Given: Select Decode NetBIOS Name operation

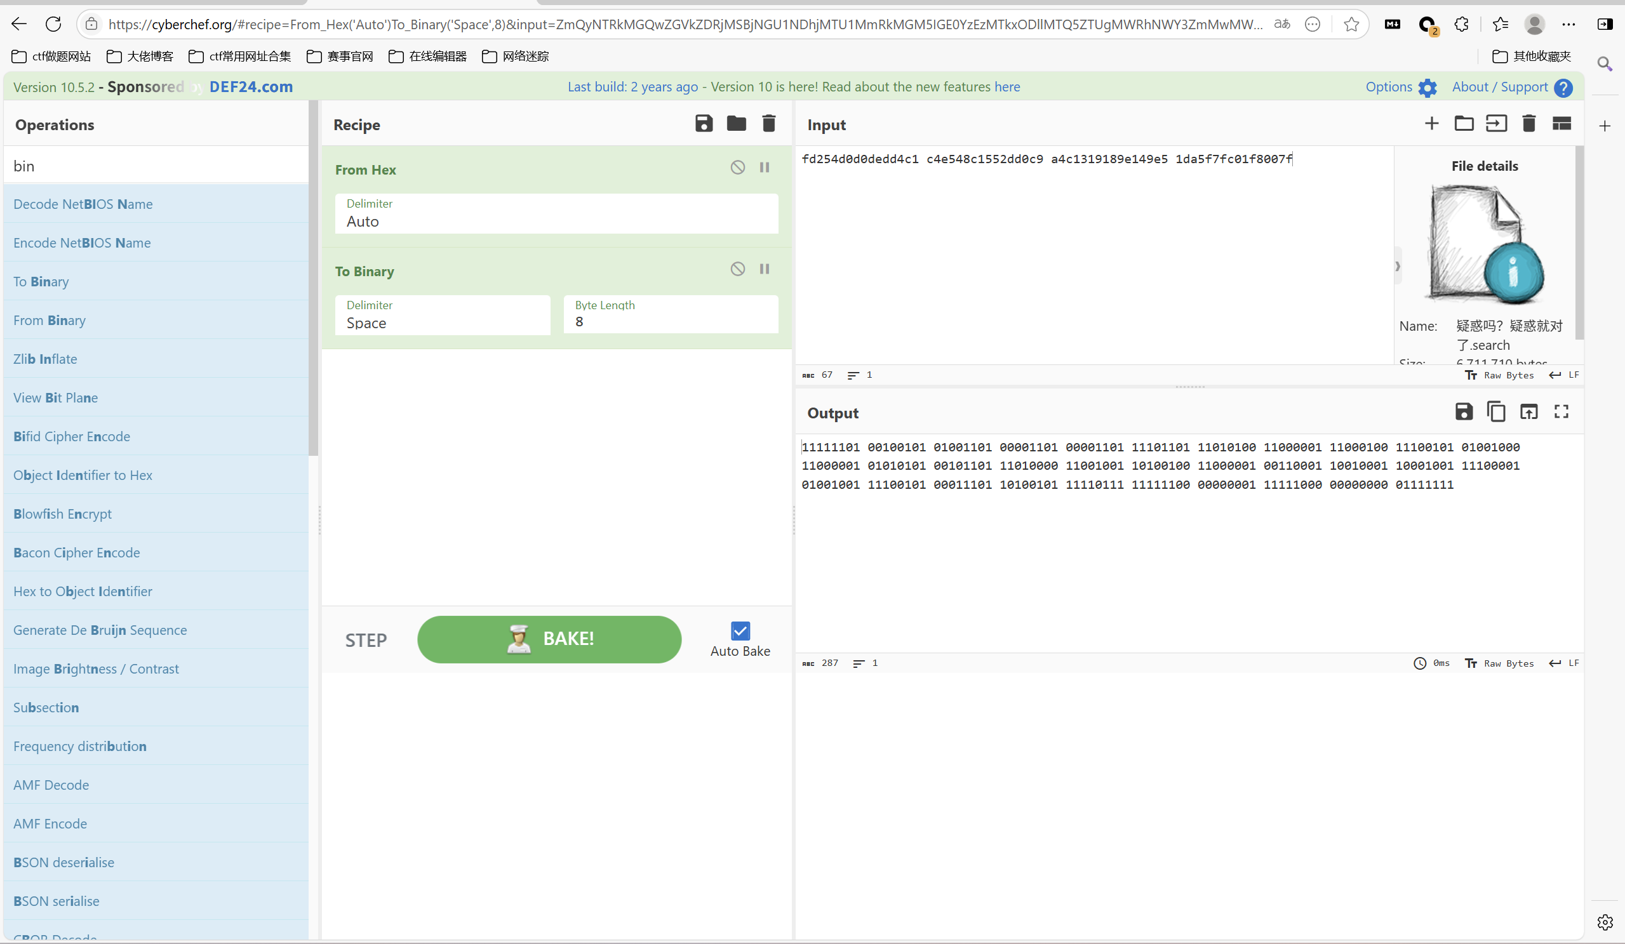Looking at the screenshot, I should pos(156,204).
